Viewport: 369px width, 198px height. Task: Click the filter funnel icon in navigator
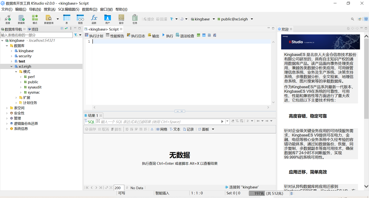pos(76,35)
